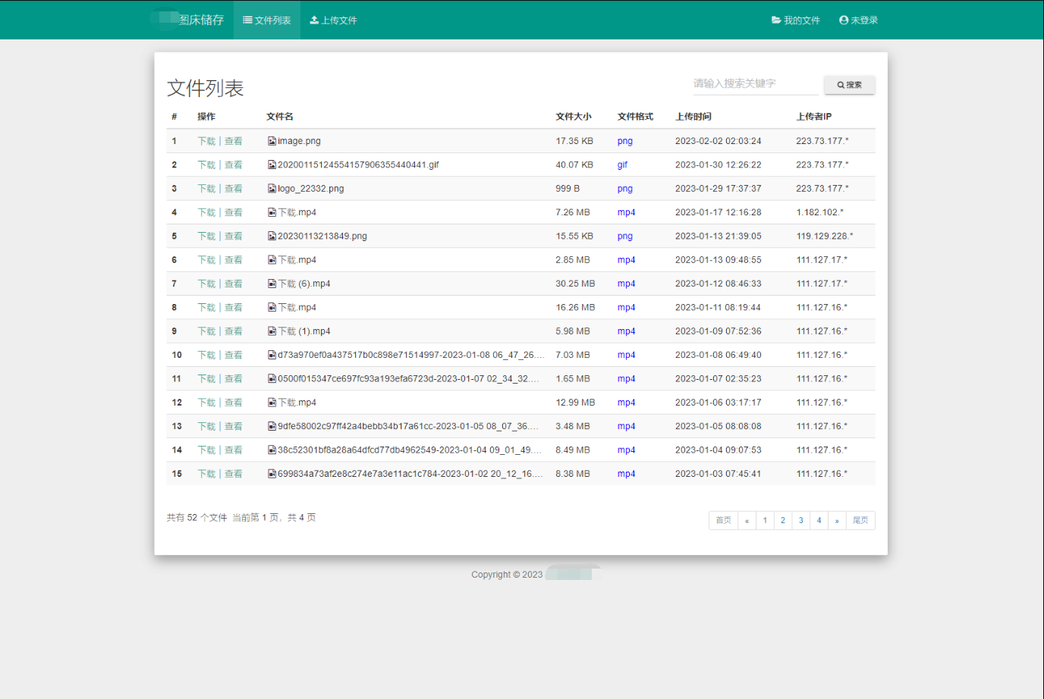Open the 上传文件 upload page
The width and height of the screenshot is (1044, 699).
click(x=333, y=20)
